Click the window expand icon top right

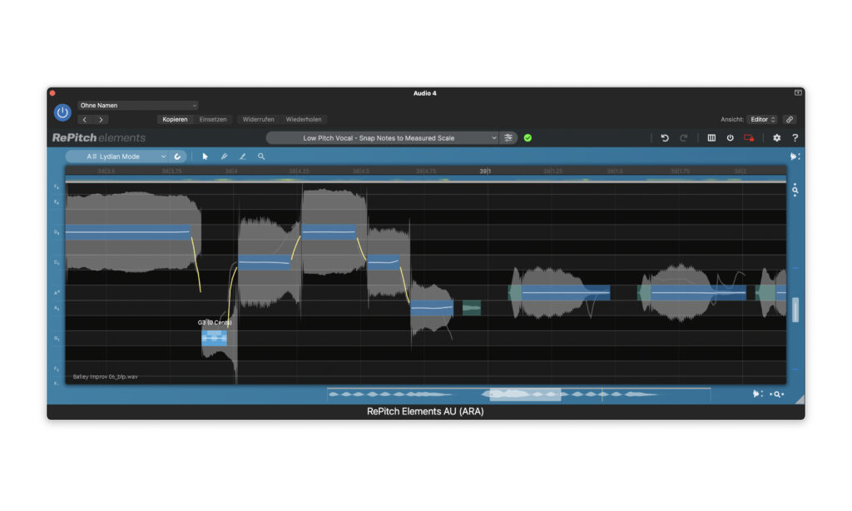pyautogui.click(x=798, y=93)
